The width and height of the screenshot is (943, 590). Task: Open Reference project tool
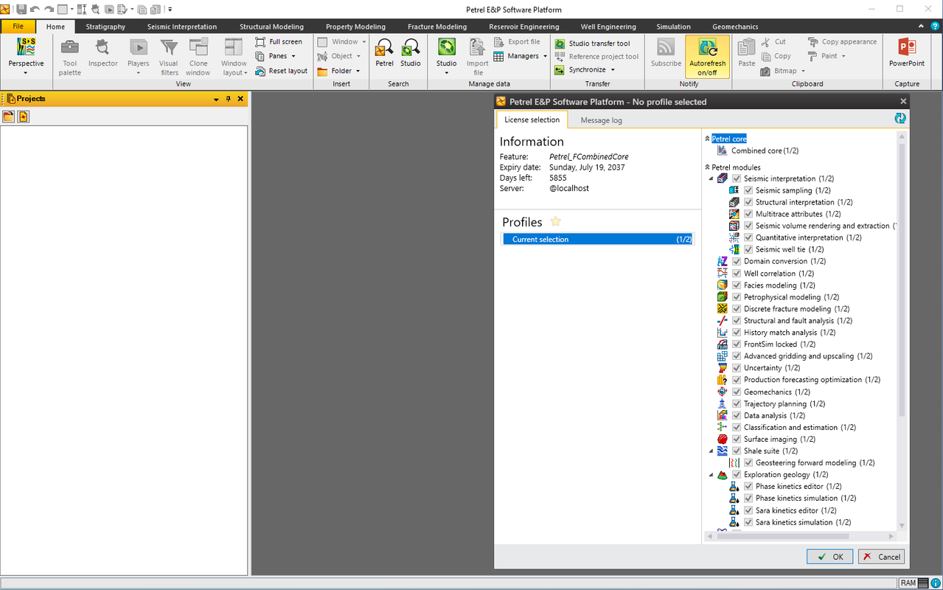pyautogui.click(x=596, y=57)
